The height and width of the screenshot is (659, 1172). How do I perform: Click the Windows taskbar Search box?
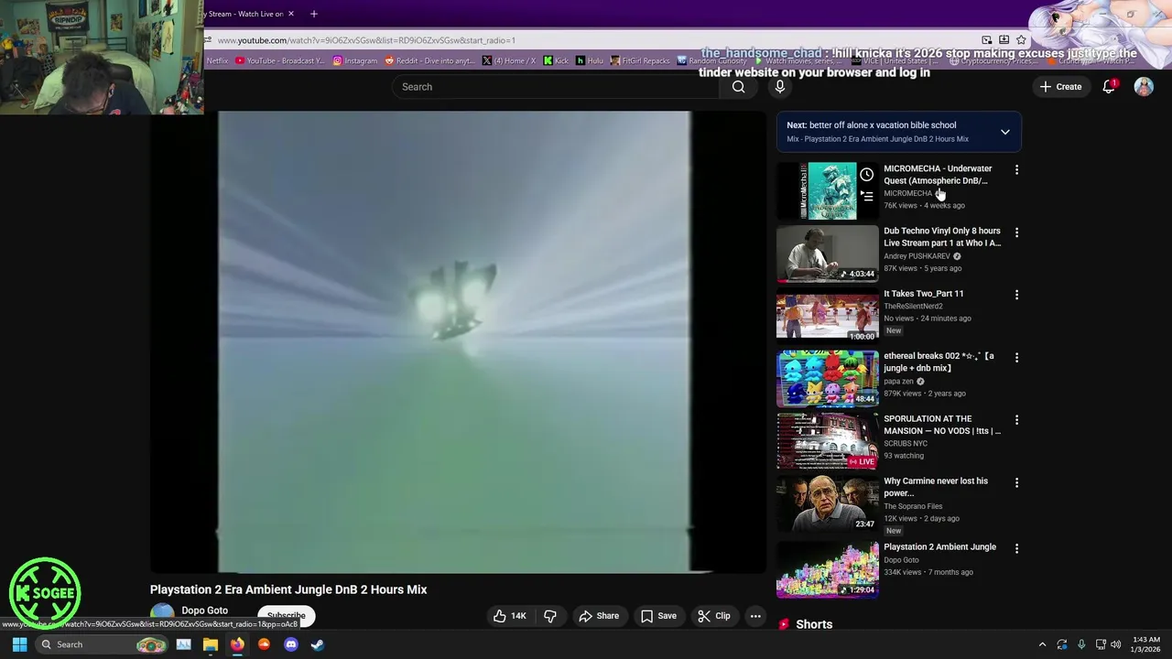tap(102, 644)
